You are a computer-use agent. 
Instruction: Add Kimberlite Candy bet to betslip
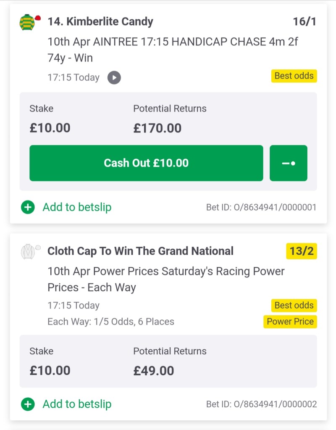point(77,207)
